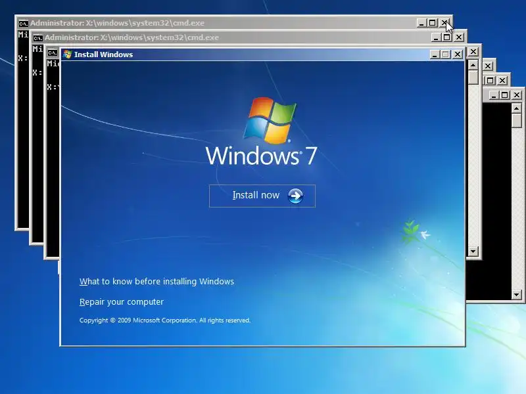The height and width of the screenshot is (394, 526).
Task: Click scroll-down arrow beside Install Windows right edge
Action: click(473, 252)
